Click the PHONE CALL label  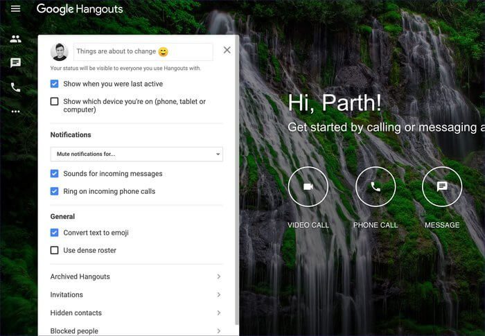click(376, 225)
